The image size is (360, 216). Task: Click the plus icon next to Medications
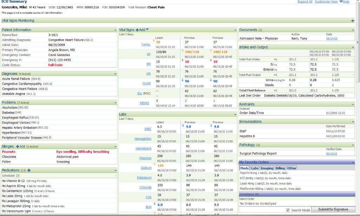click(29, 170)
